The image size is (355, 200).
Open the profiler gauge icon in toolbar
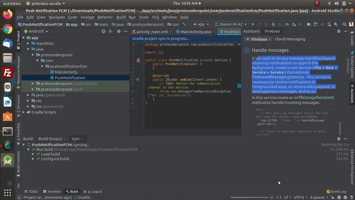(x=287, y=24)
